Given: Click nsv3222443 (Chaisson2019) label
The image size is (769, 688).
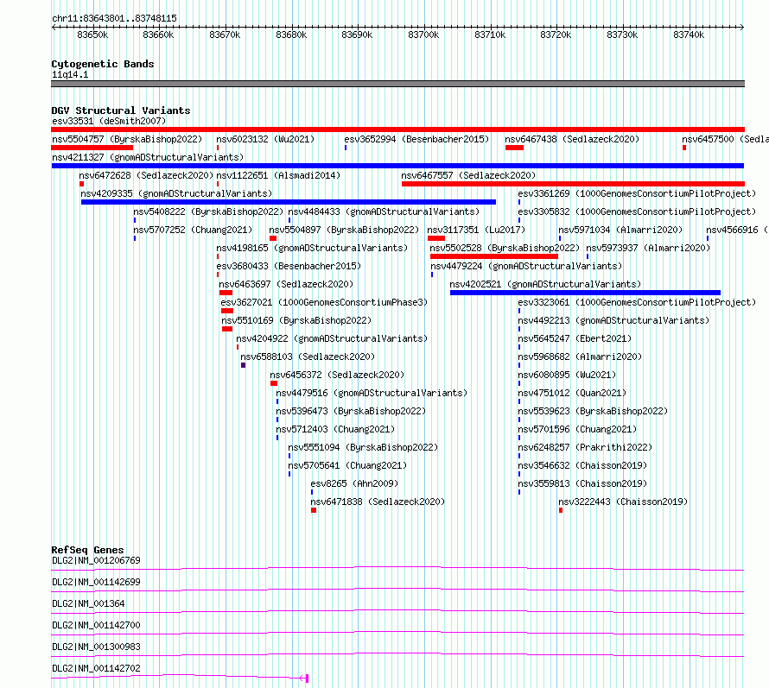Looking at the screenshot, I should coord(623,502).
